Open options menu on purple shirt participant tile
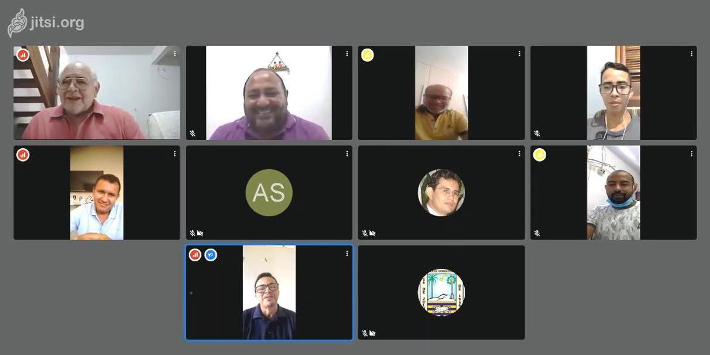This screenshot has width=710, height=355. tap(347, 54)
